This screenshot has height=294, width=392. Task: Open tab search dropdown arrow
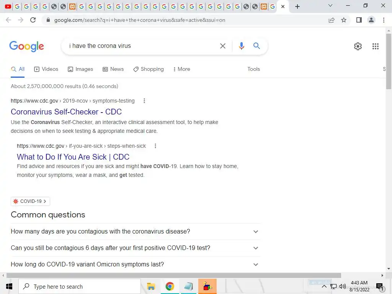[330, 5]
